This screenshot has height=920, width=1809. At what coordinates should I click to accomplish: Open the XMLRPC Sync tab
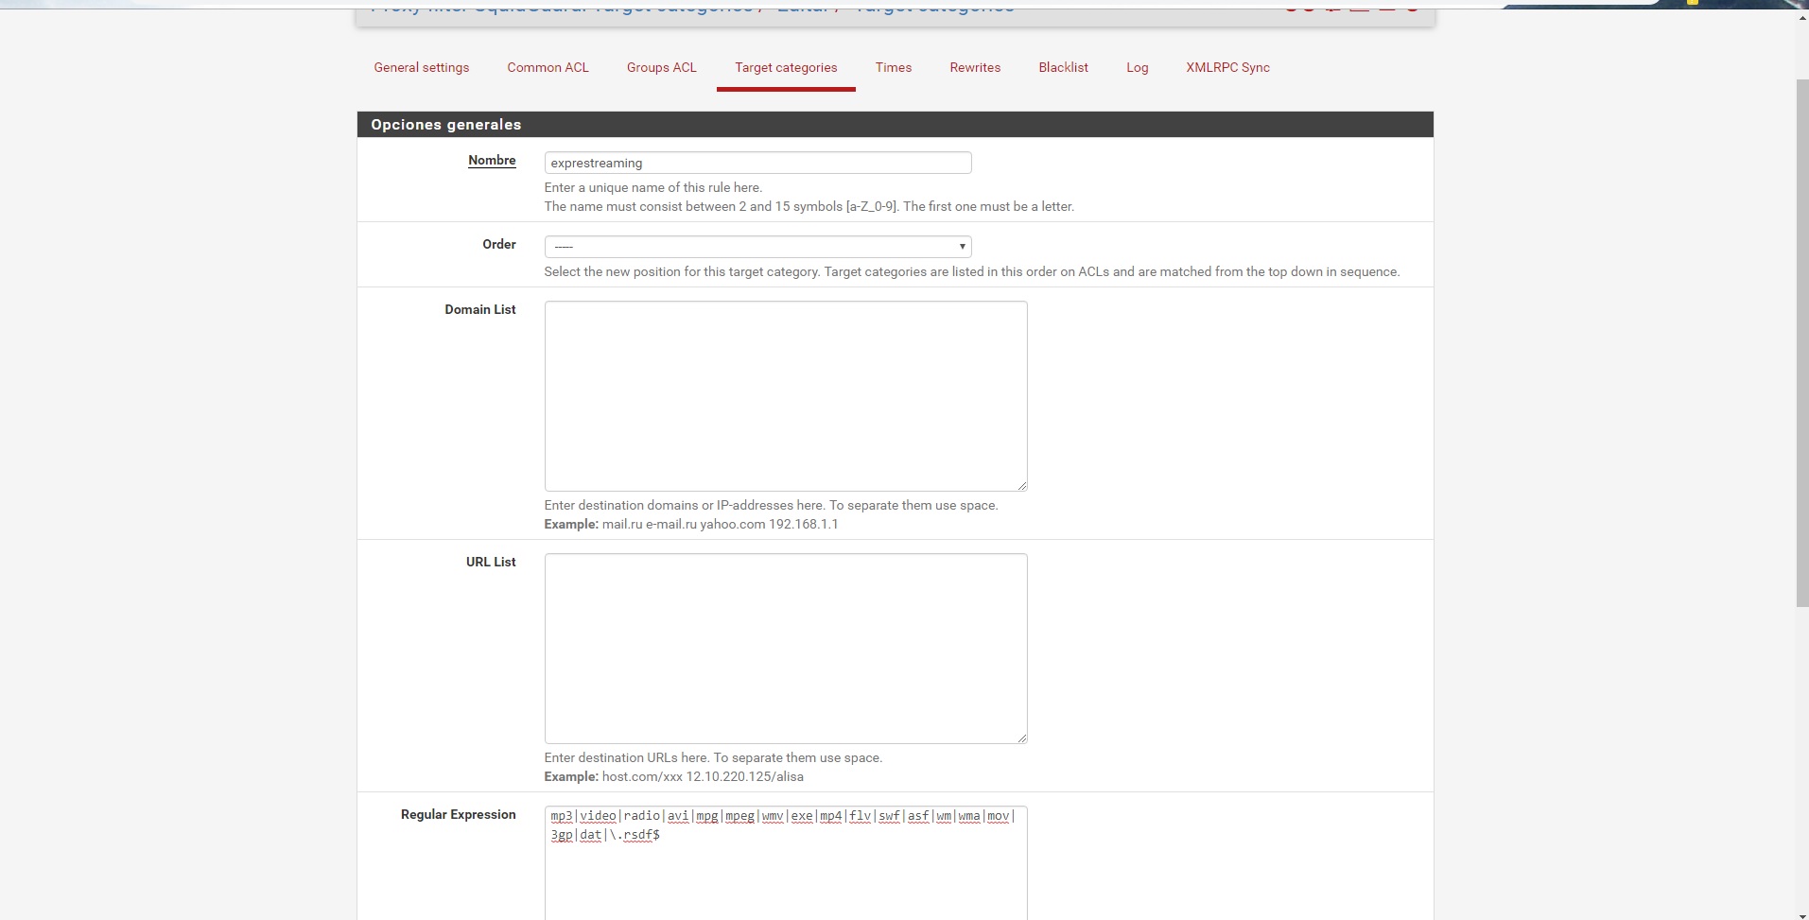tap(1227, 67)
